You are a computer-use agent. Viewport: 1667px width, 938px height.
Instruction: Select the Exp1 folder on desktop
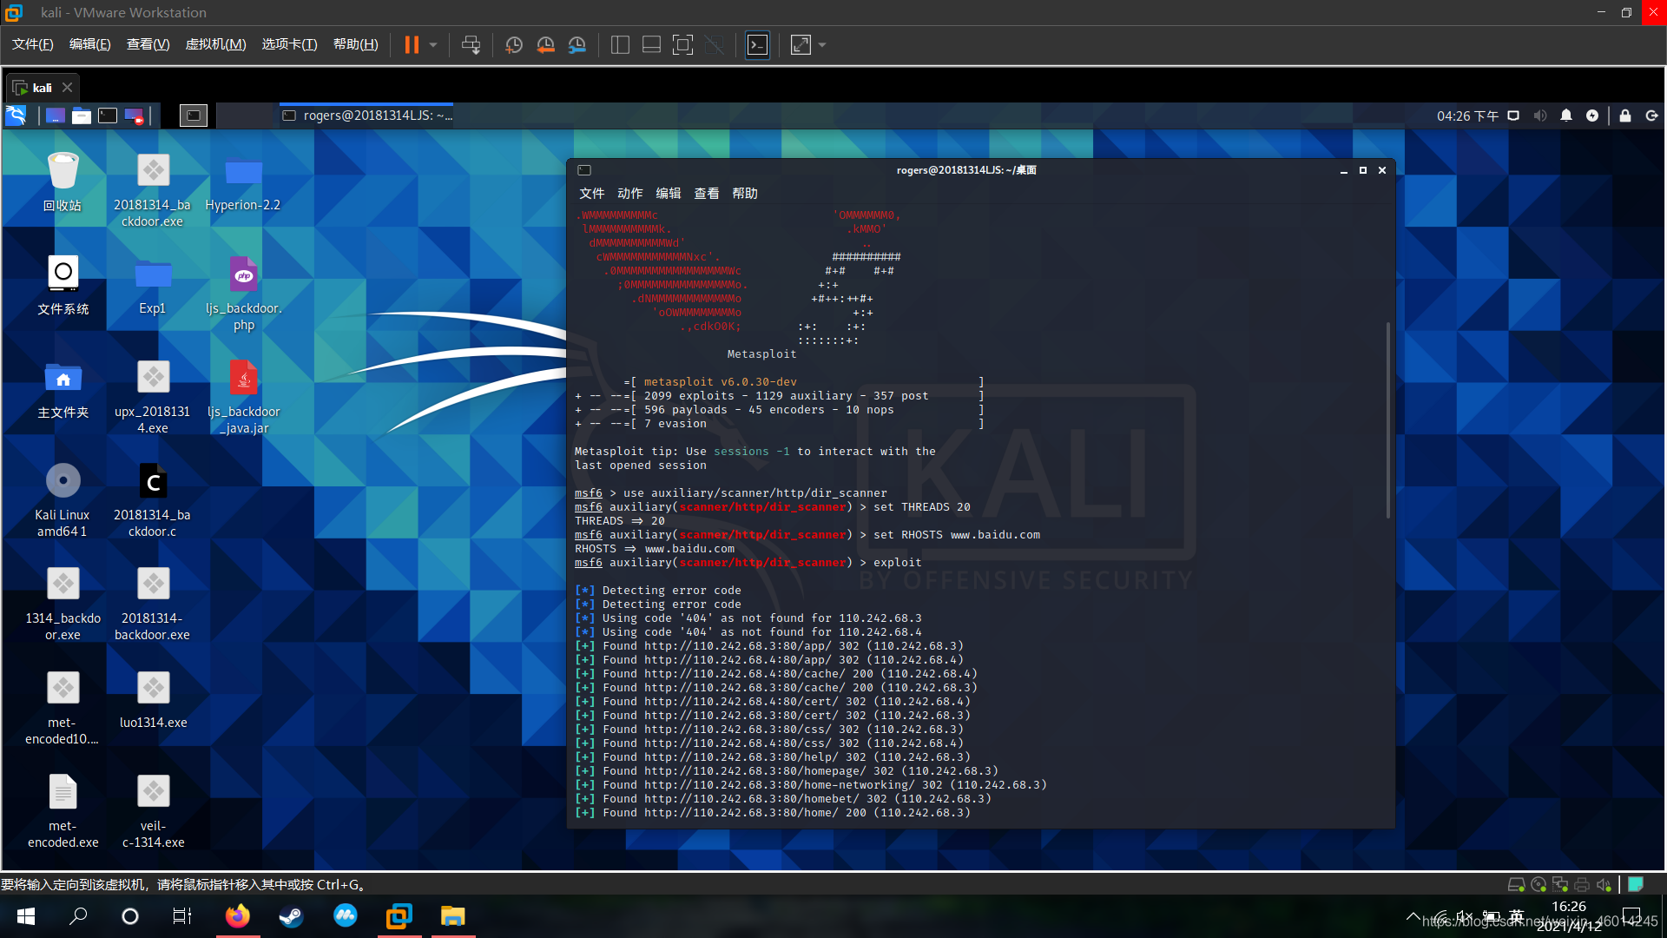pos(153,285)
